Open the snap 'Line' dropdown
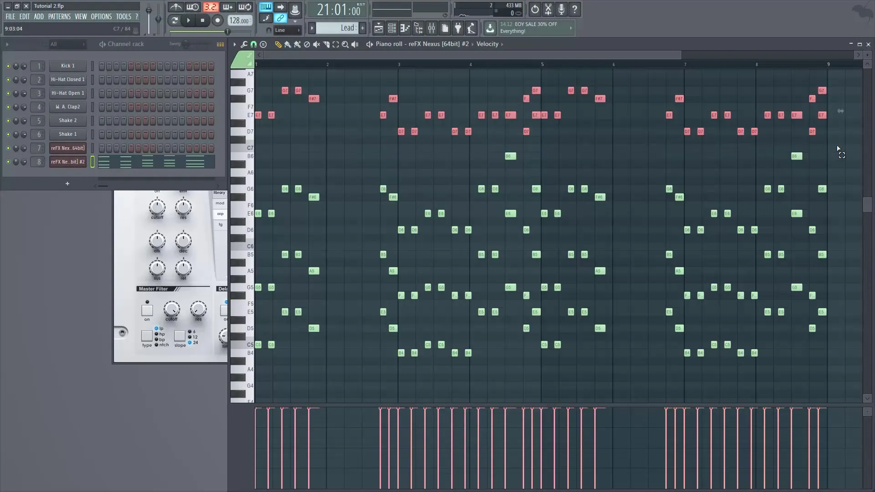 pyautogui.click(x=287, y=30)
